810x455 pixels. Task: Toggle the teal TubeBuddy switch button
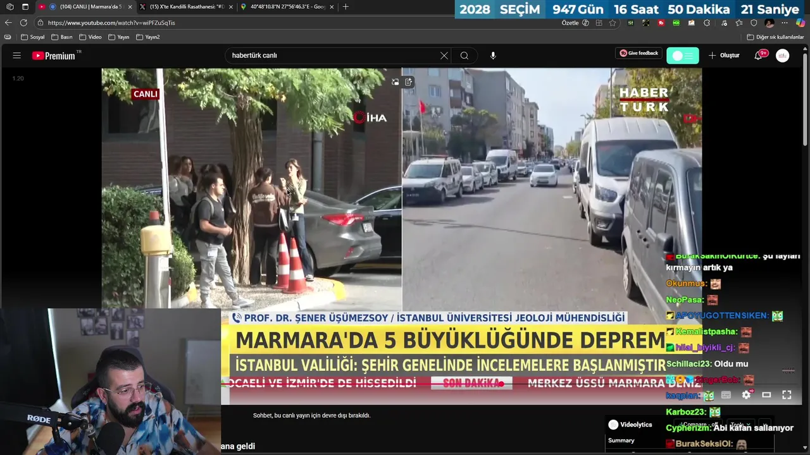click(683, 56)
